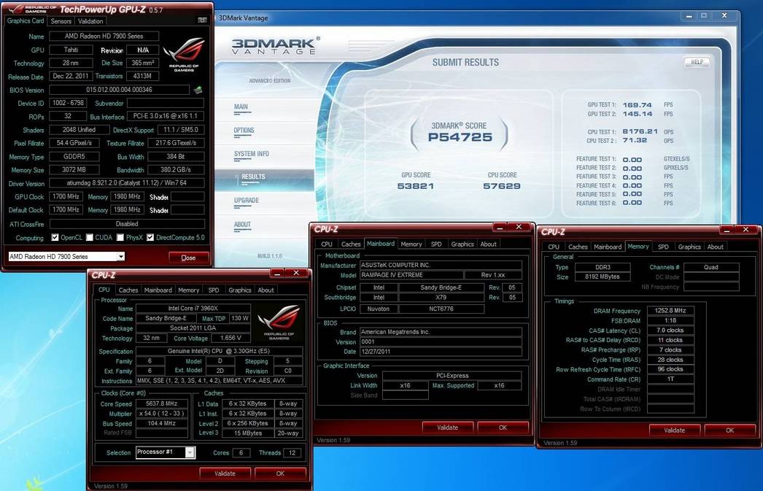This screenshot has width=763, height=491.
Task: Close the CPU-Z Mainboard window
Action: click(520, 228)
